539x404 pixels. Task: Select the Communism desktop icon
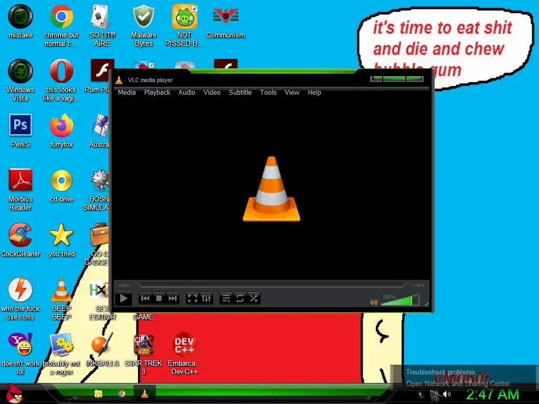point(225,21)
